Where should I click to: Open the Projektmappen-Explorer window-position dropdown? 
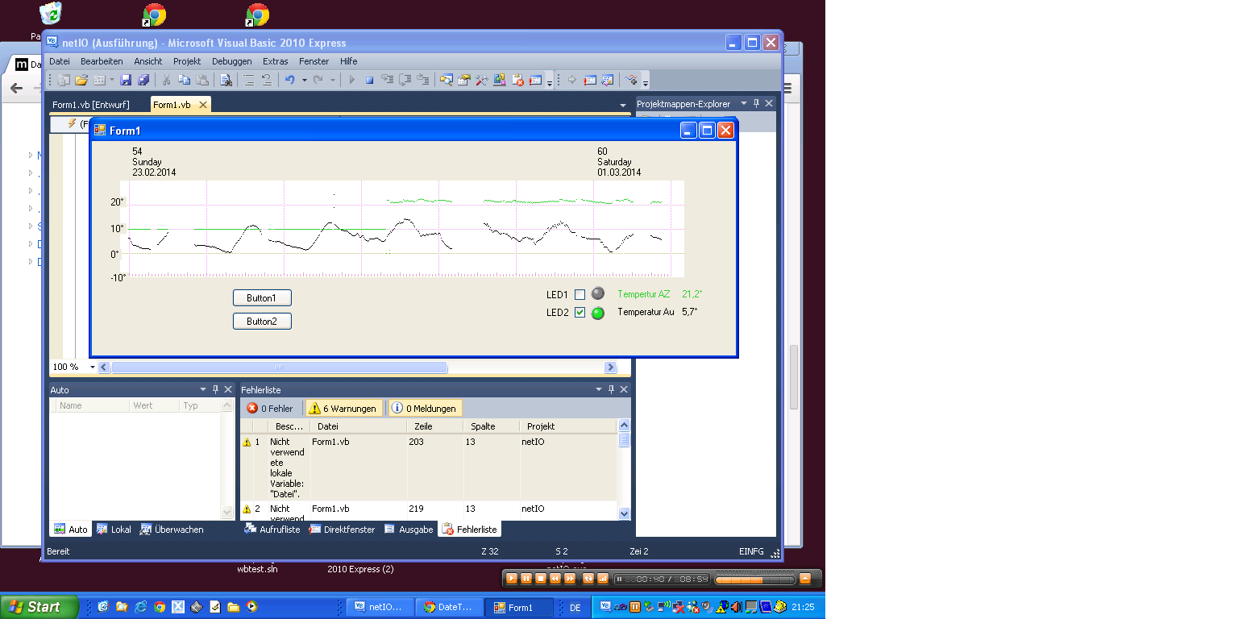pos(744,103)
